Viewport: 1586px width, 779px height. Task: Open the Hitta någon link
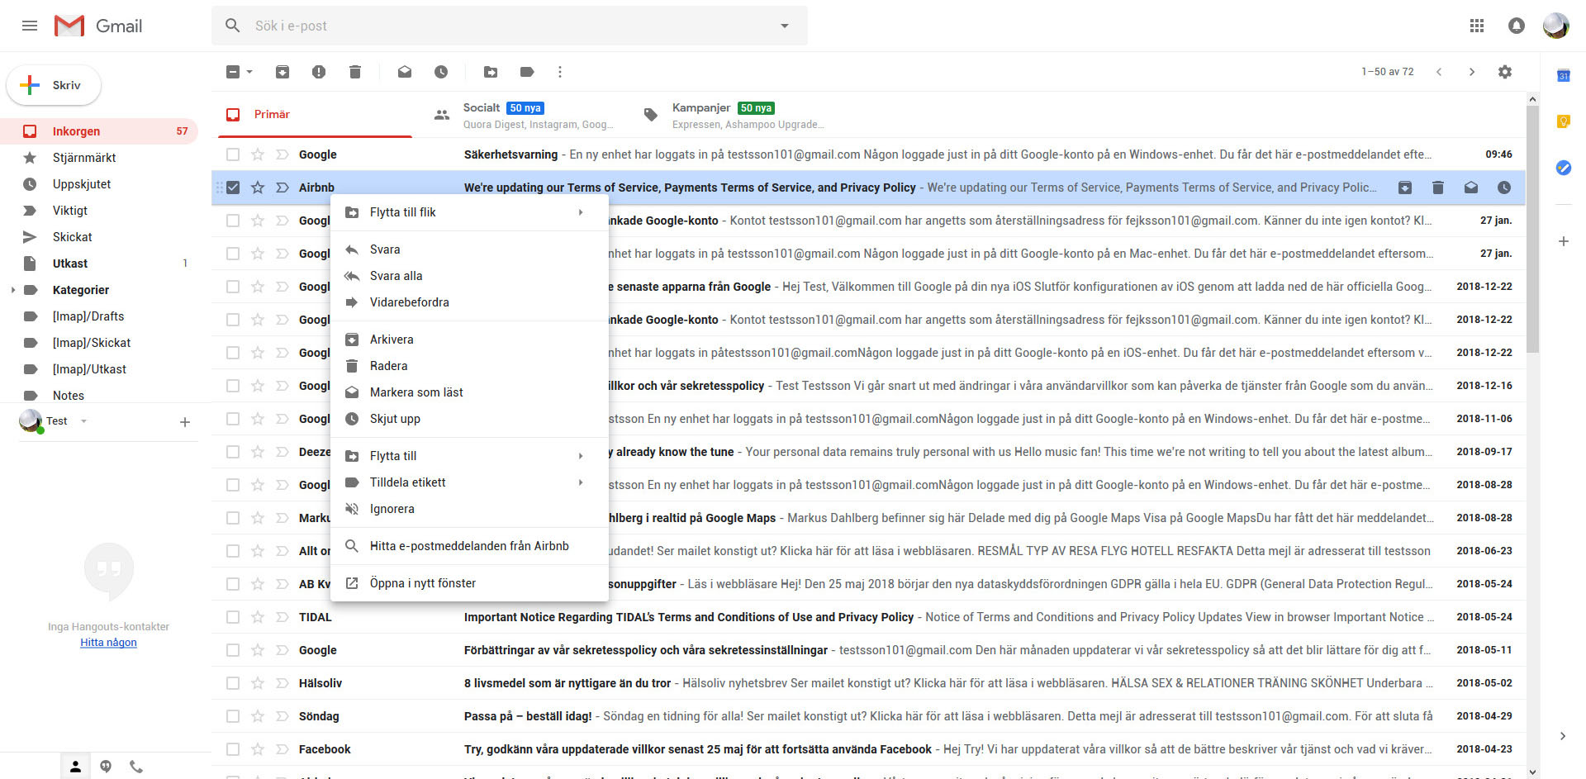click(108, 642)
